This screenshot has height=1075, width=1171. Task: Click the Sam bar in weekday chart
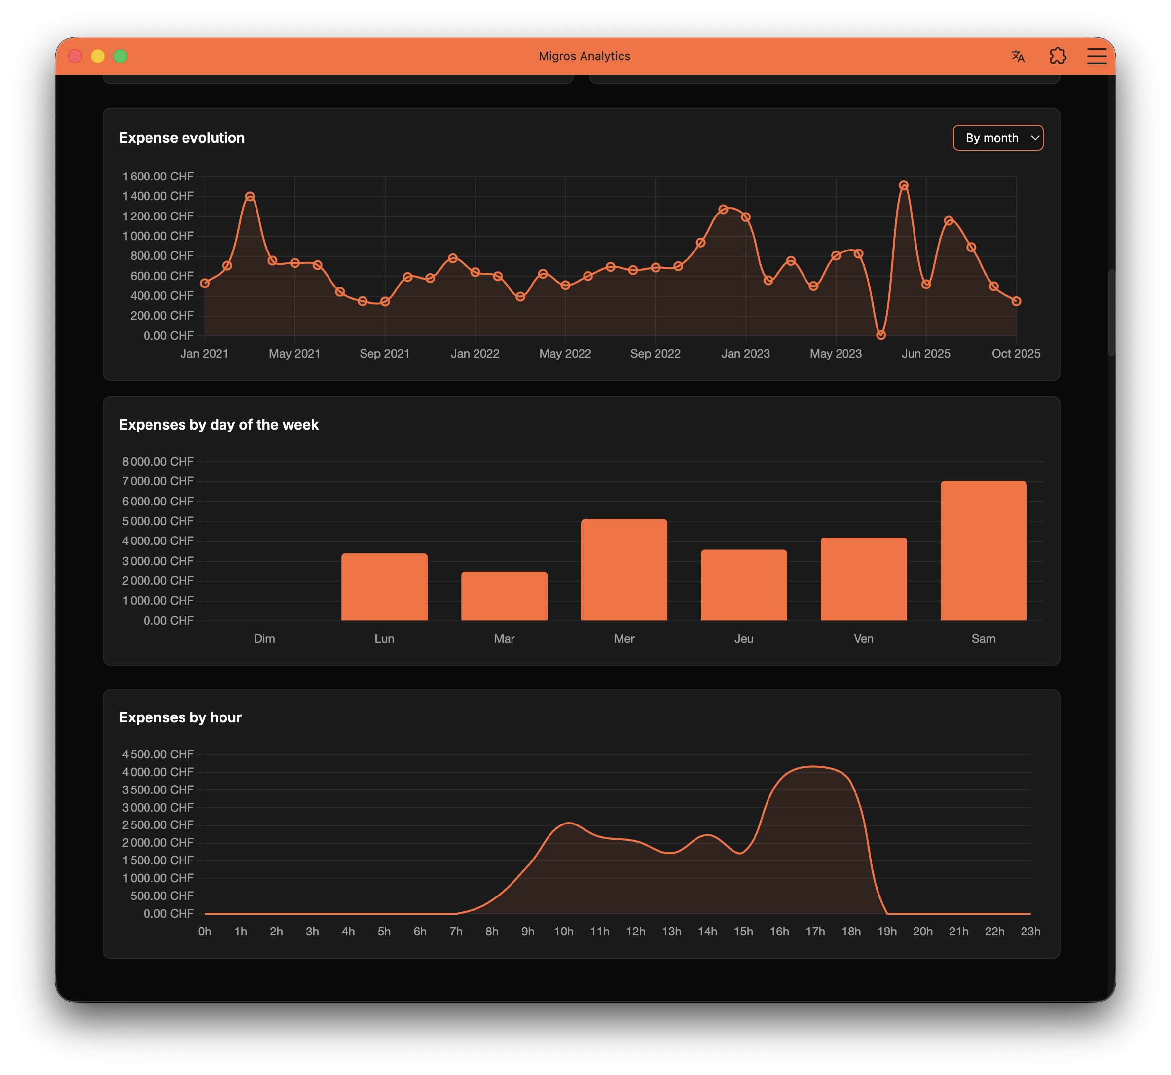983,550
